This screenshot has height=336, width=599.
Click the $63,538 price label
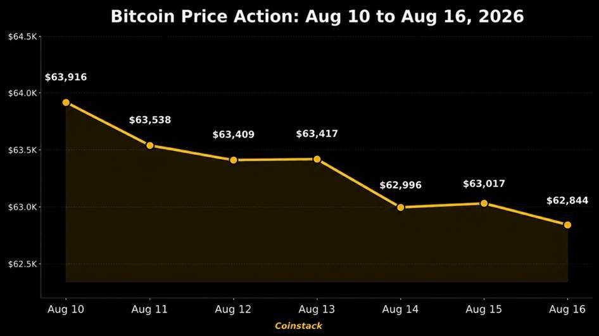[x=149, y=120]
